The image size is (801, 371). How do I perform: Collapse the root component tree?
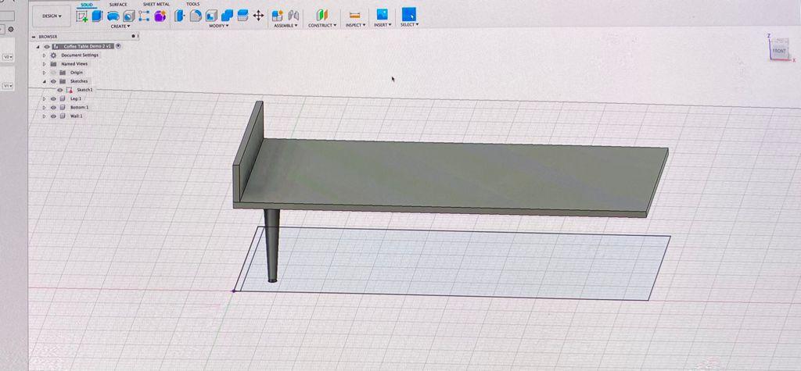38,46
